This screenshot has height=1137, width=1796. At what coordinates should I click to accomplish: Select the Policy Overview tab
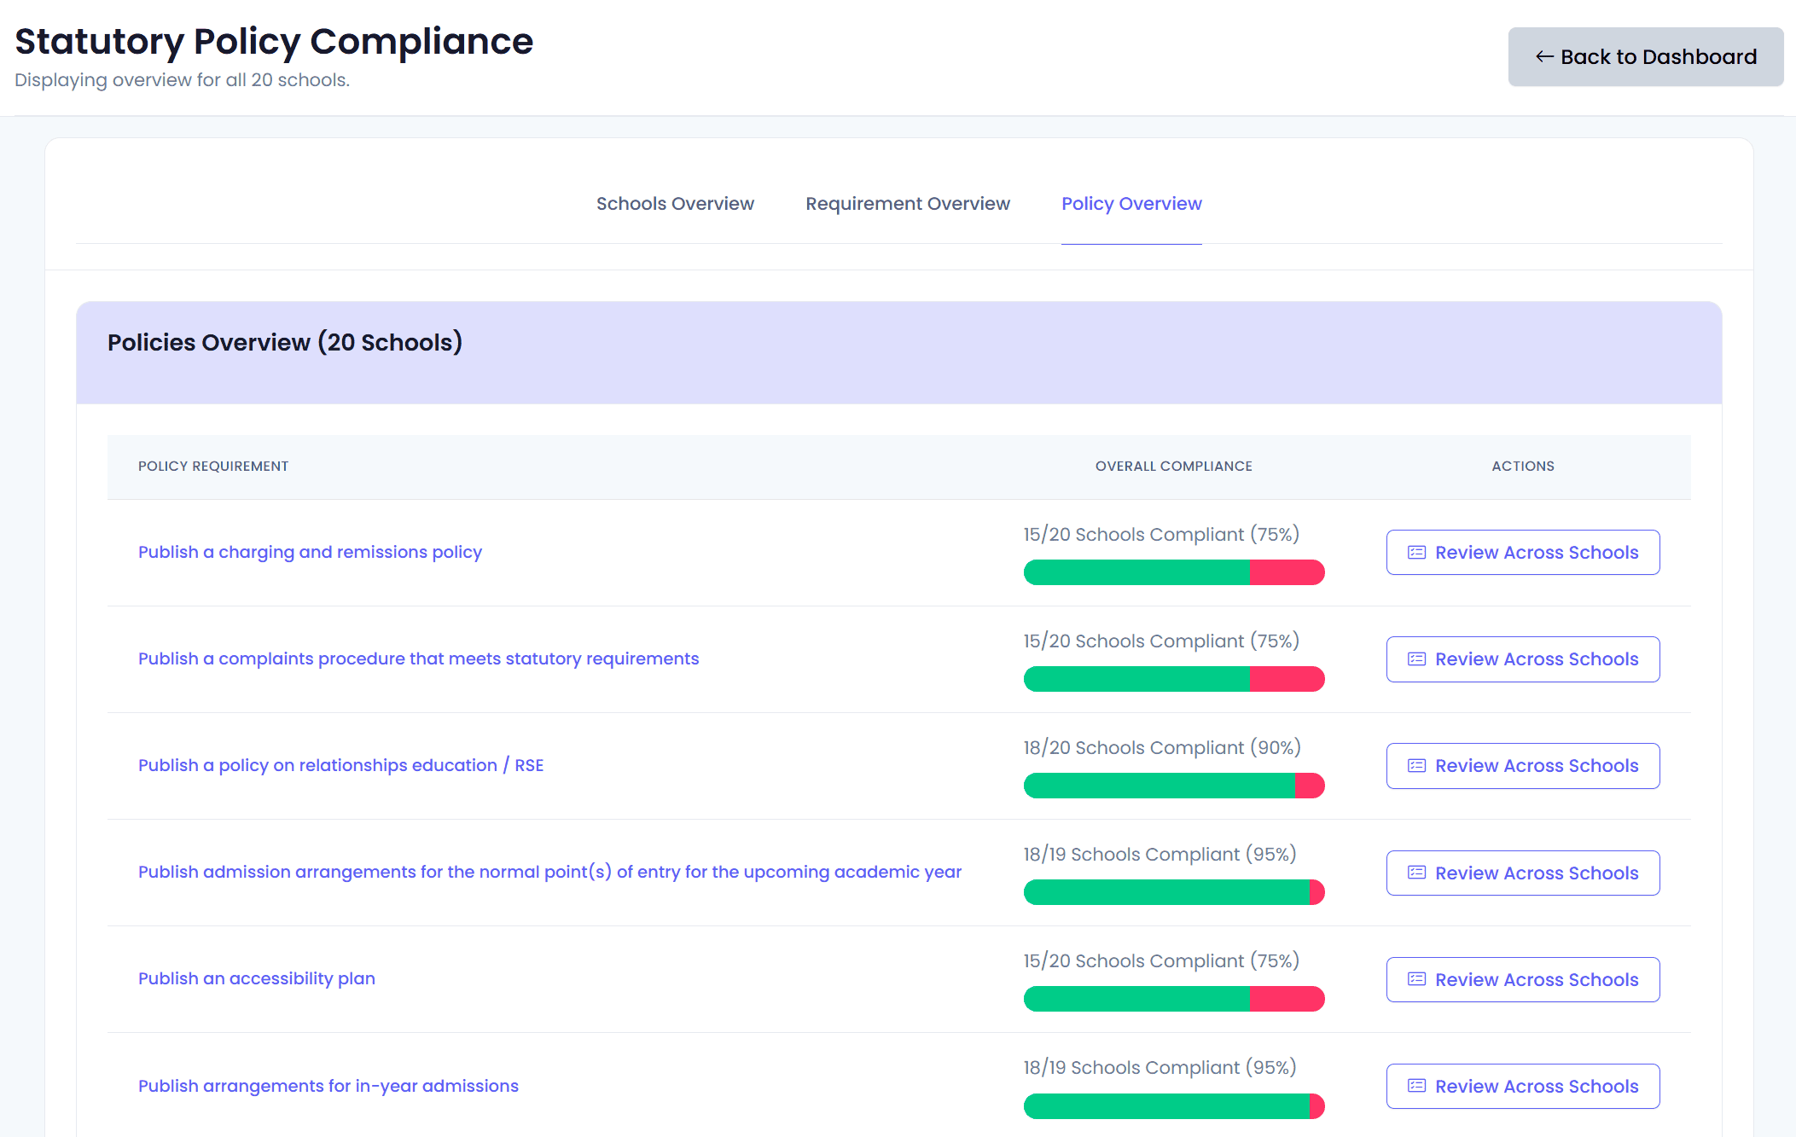click(1131, 204)
